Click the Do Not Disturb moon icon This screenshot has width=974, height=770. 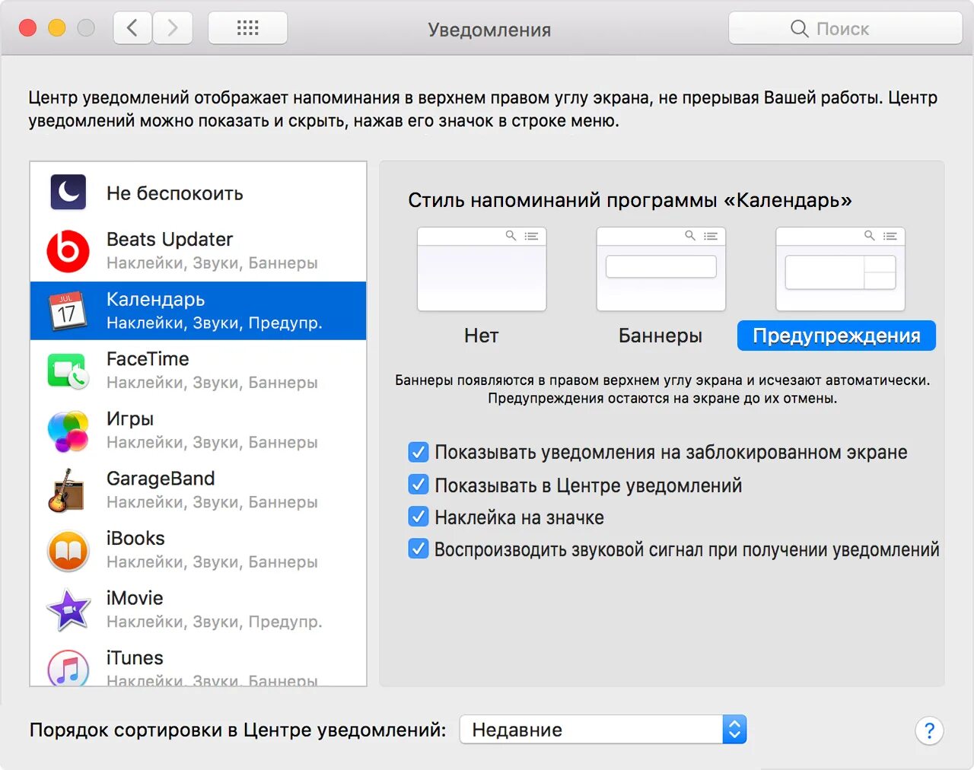[68, 192]
